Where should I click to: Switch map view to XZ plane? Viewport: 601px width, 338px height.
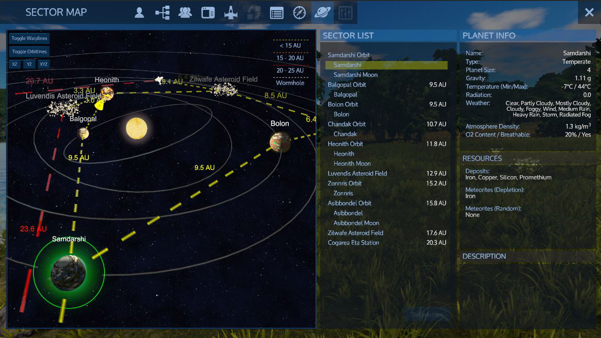coord(15,64)
